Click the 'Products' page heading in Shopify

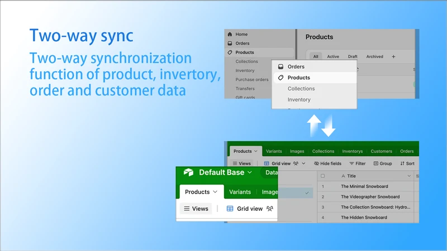(x=319, y=37)
